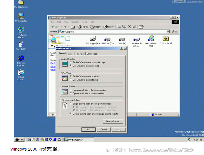Select My Network Places desktop icon
The width and height of the screenshot is (204, 155).
(x=21, y=33)
